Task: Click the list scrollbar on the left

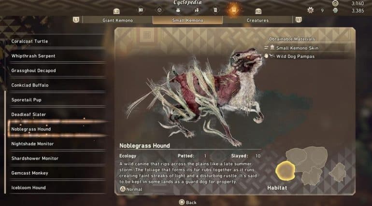Action: pyautogui.click(x=5, y=142)
